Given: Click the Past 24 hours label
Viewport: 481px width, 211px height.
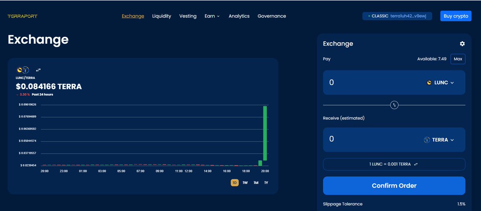Looking at the screenshot, I should [x=42, y=94].
